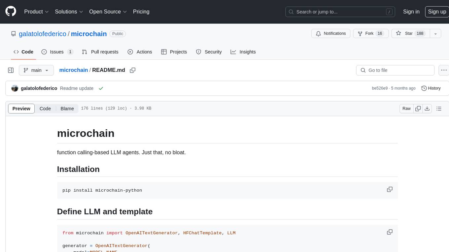Click the Define LLM and template heading
449x252 pixels.
coord(105,211)
